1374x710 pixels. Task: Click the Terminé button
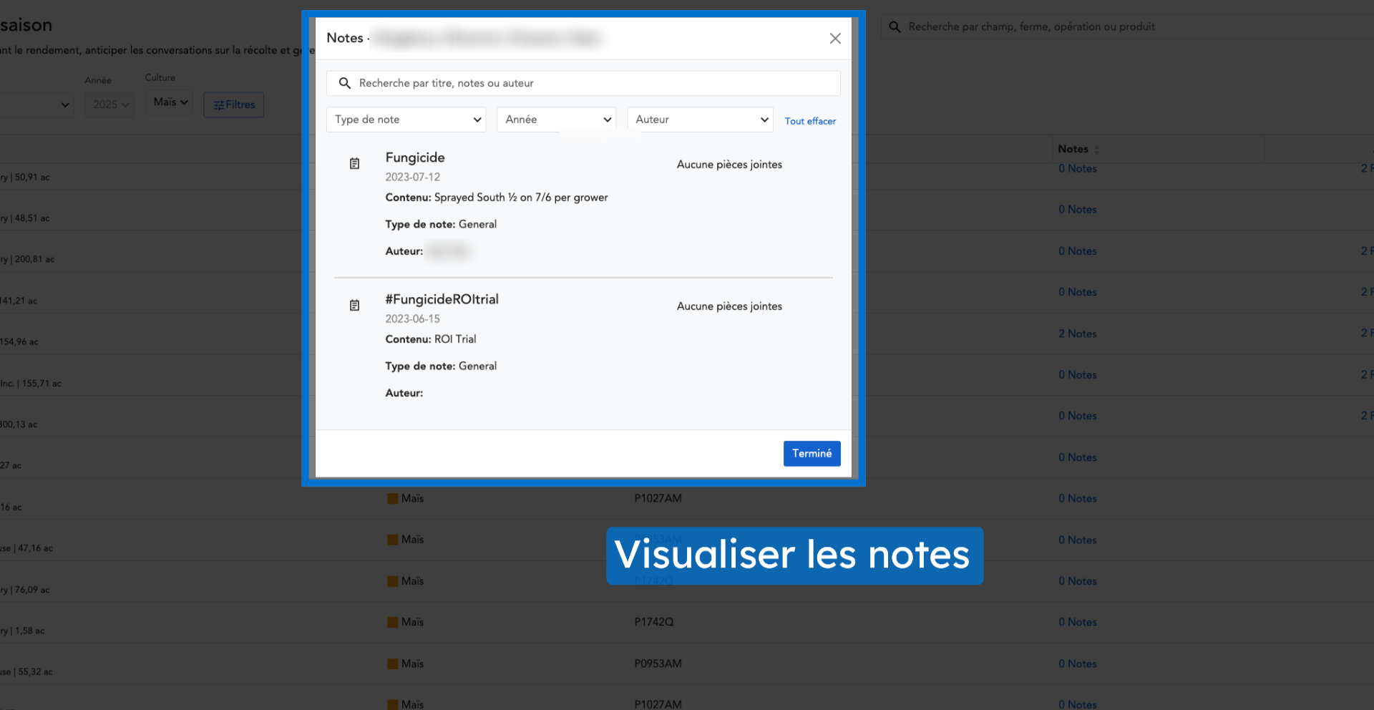click(812, 454)
